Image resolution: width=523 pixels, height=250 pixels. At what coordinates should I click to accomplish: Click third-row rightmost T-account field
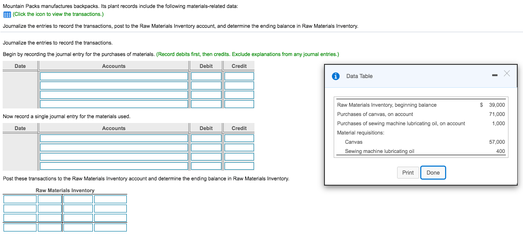point(110,218)
